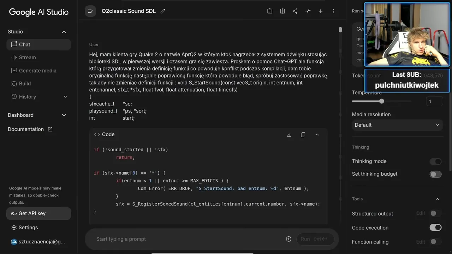This screenshot has height=254, width=452.
Task: Collapse the Tools section
Action: pos(438,199)
